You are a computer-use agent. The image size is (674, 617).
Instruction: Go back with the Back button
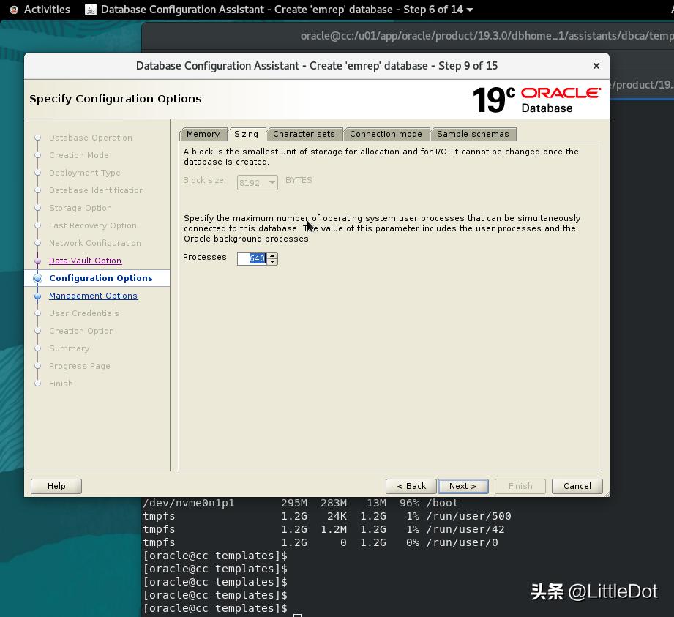pyautogui.click(x=411, y=486)
